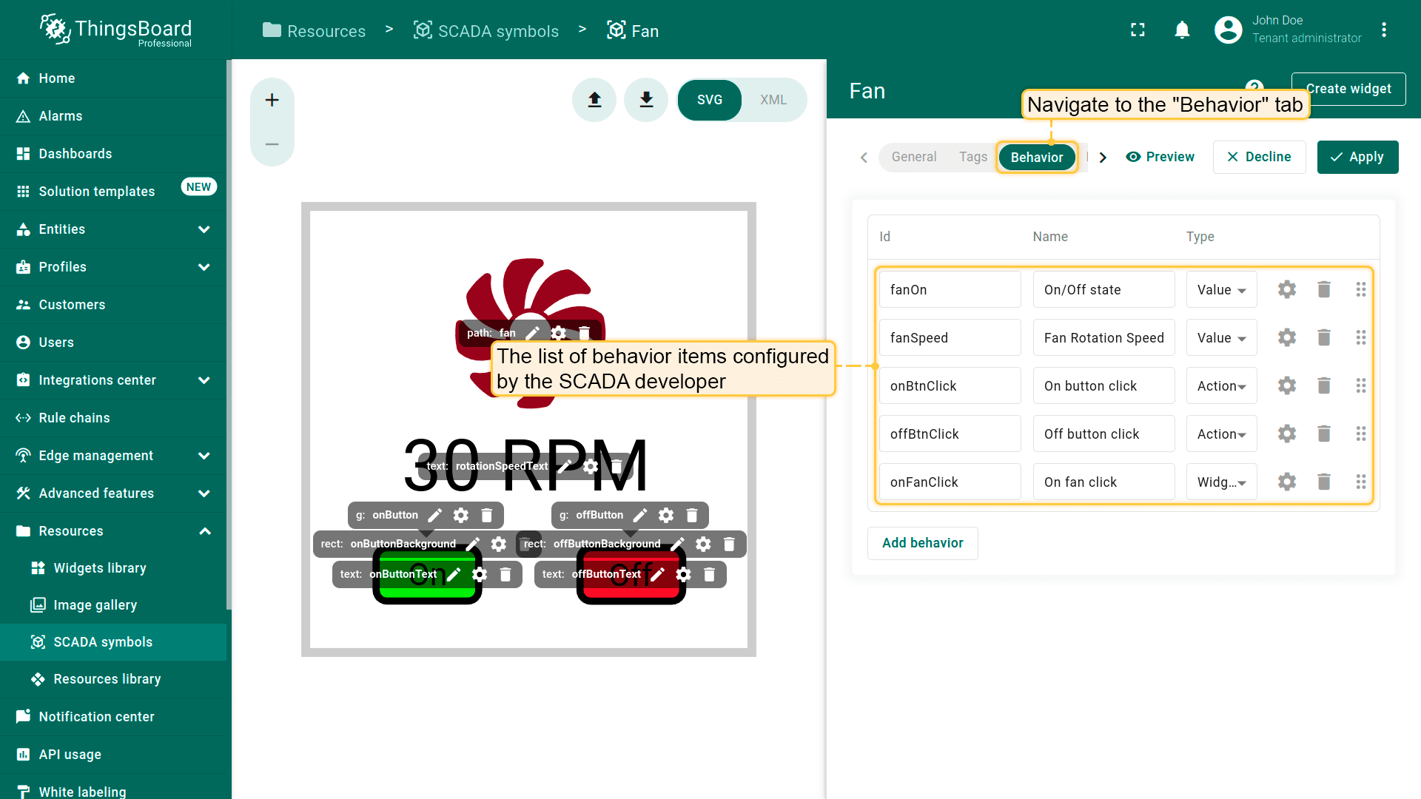Click the Add behavior button
Viewport: 1421px width, 799px height.
click(x=922, y=543)
